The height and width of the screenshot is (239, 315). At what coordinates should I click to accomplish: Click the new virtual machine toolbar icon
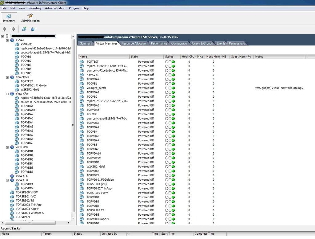pyautogui.click(x=24, y=29)
